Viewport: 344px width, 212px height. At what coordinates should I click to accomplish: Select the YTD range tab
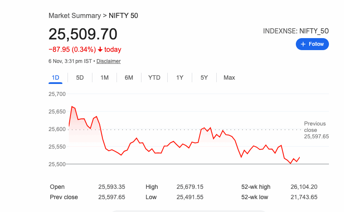154,78
